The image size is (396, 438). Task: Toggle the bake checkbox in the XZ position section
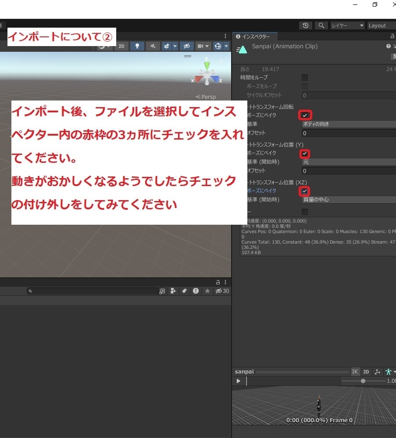coord(304,191)
